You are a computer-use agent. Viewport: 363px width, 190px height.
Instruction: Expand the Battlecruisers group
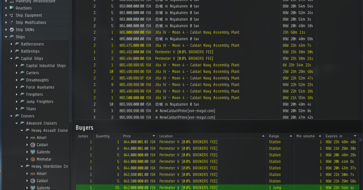(x=11, y=44)
